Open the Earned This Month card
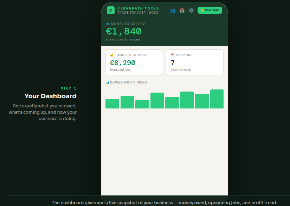The width and height of the screenshot is (290, 206). pos(134,62)
